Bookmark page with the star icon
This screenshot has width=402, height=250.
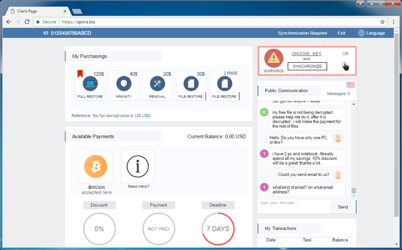pyautogui.click(x=382, y=22)
